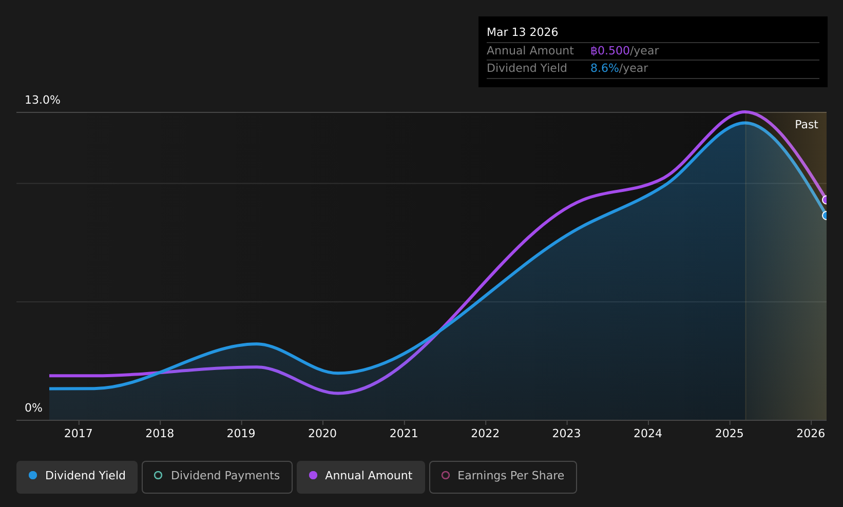
Task: Click the 0% y-axis label
Action: tap(34, 408)
